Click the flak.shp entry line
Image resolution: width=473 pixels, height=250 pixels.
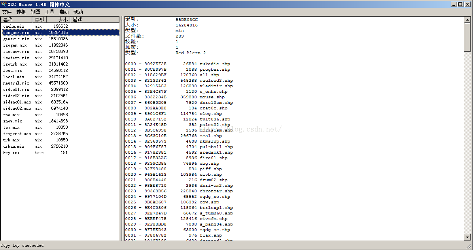click(174, 235)
